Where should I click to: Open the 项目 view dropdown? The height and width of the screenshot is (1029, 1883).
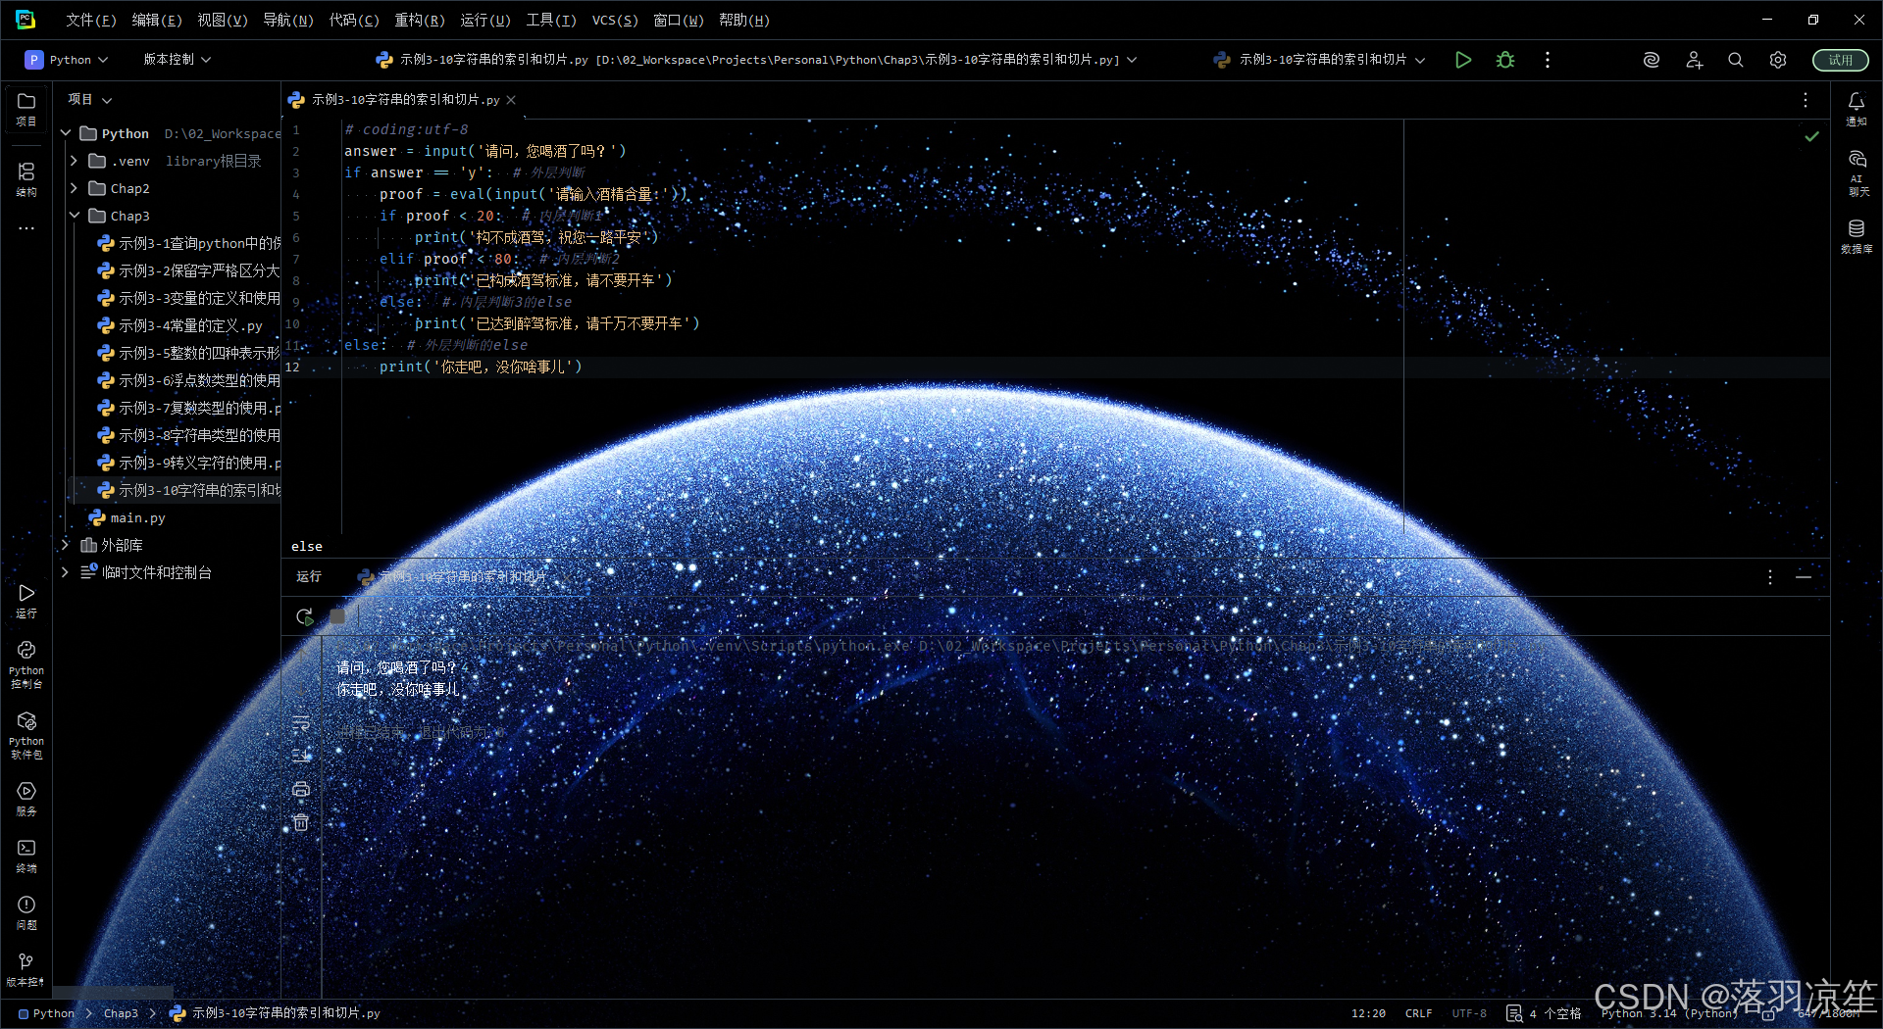point(90,100)
